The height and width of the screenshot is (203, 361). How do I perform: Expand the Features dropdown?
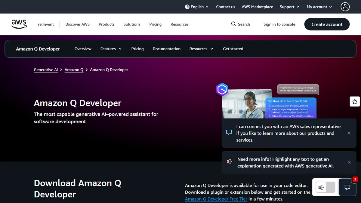click(x=111, y=49)
